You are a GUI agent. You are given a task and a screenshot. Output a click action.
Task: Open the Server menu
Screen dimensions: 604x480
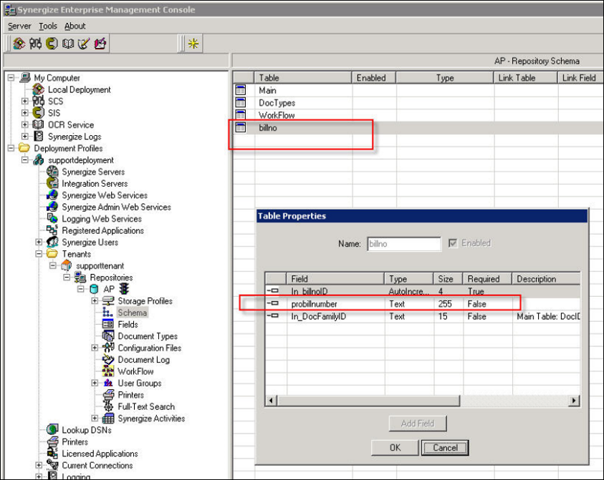(19, 26)
